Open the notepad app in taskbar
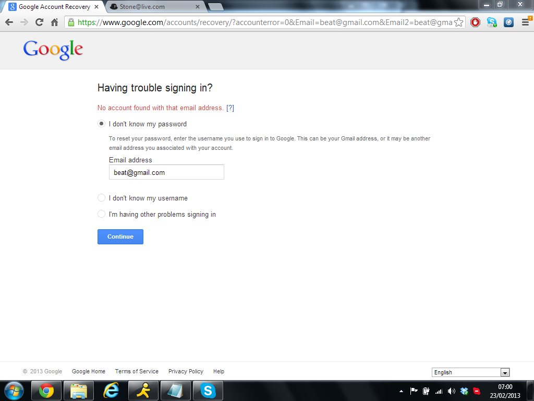Image resolution: width=534 pixels, height=401 pixels. [x=176, y=391]
